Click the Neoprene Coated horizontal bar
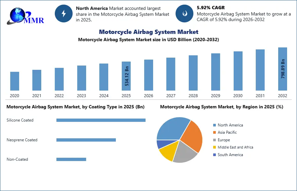The width and height of the screenshot is (297, 191). click(86, 140)
